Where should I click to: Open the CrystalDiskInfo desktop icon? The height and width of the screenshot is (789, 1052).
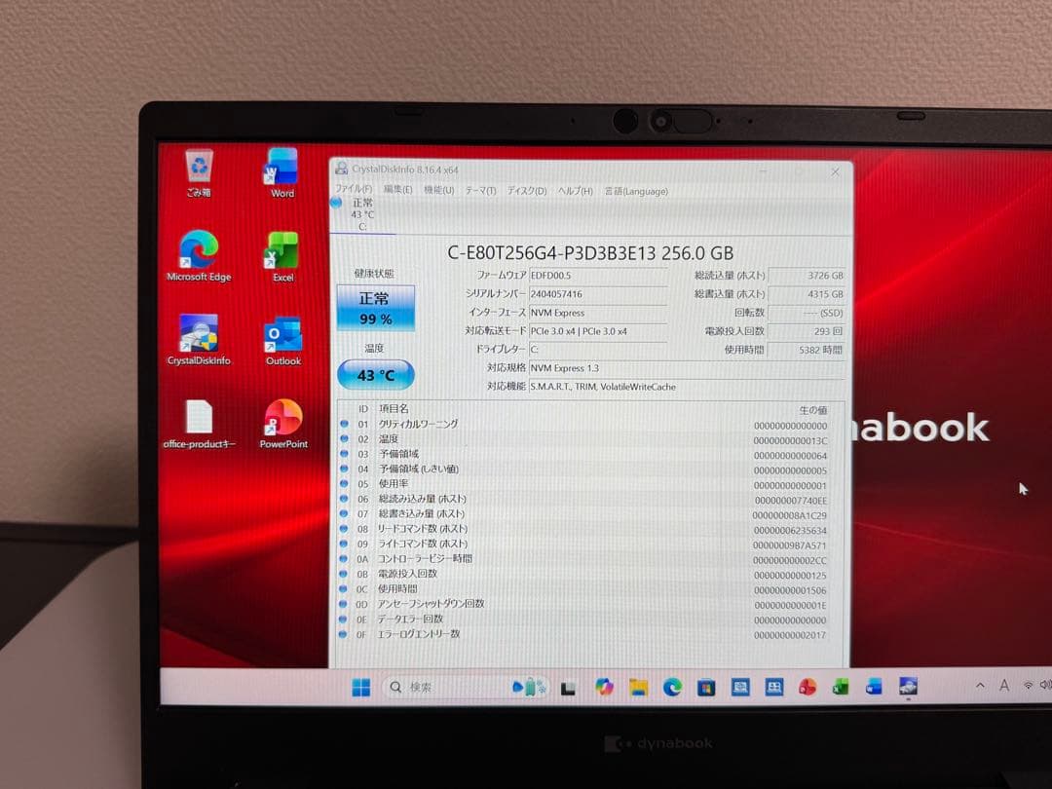pyautogui.click(x=199, y=331)
